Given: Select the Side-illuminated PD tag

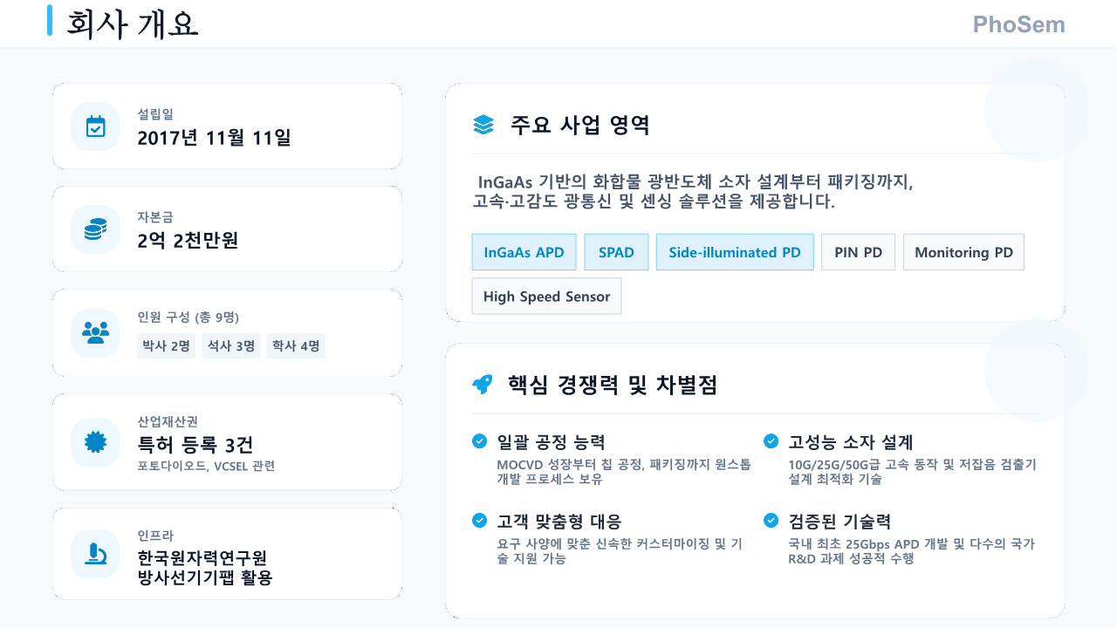Looking at the screenshot, I should click(x=735, y=252).
